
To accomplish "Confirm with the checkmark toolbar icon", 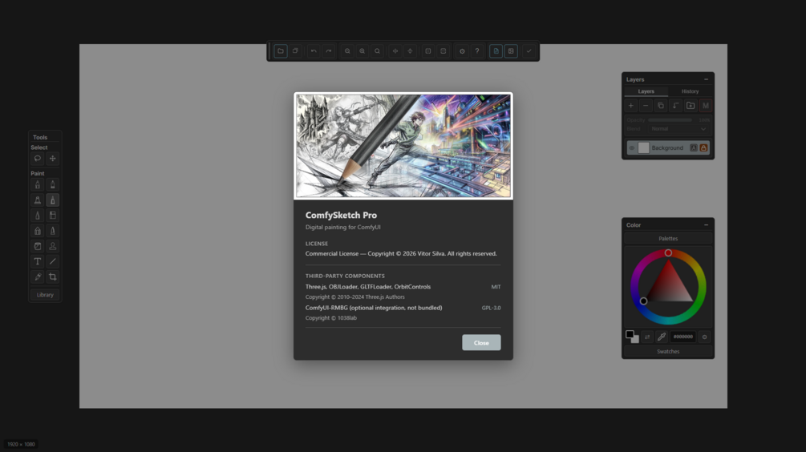I will point(529,50).
